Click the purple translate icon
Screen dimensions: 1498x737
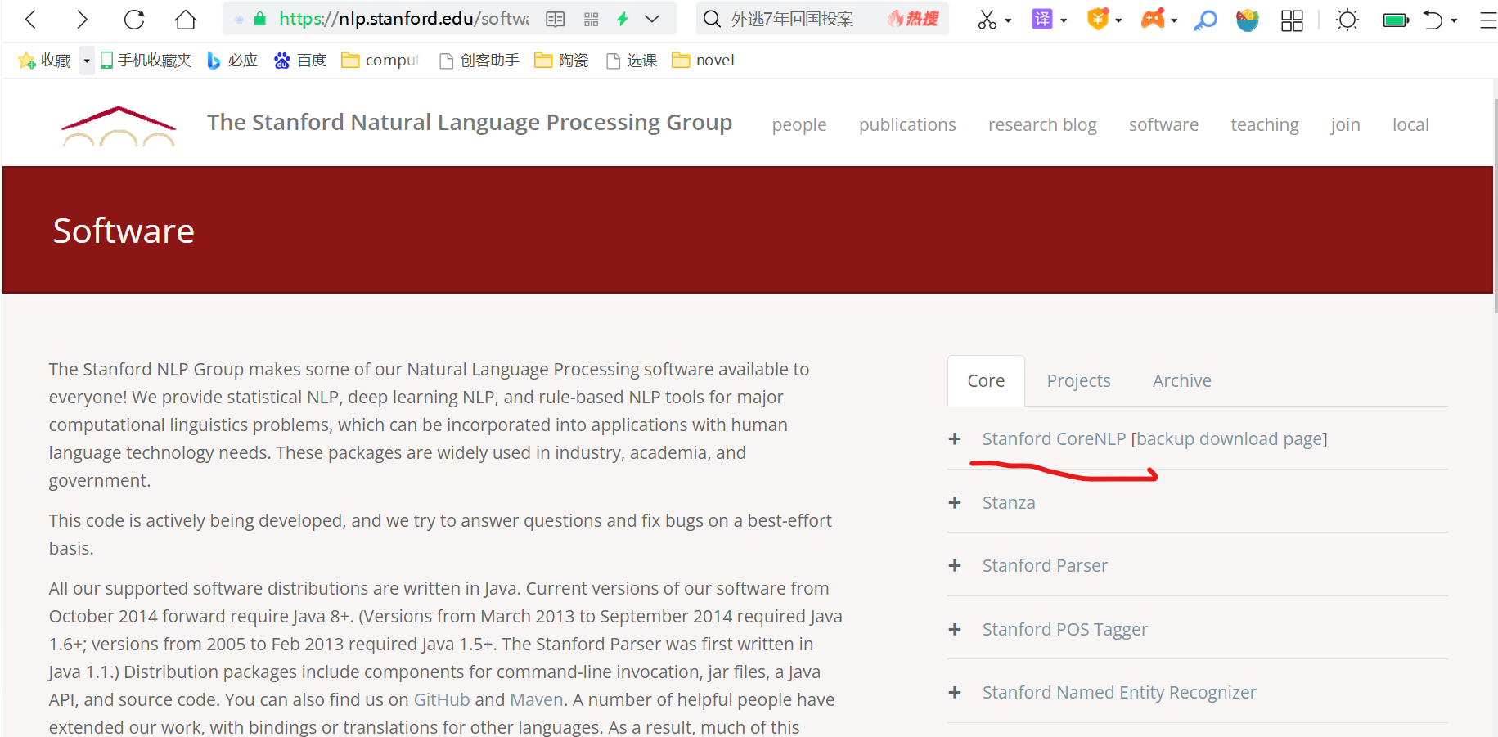pyautogui.click(x=1042, y=19)
